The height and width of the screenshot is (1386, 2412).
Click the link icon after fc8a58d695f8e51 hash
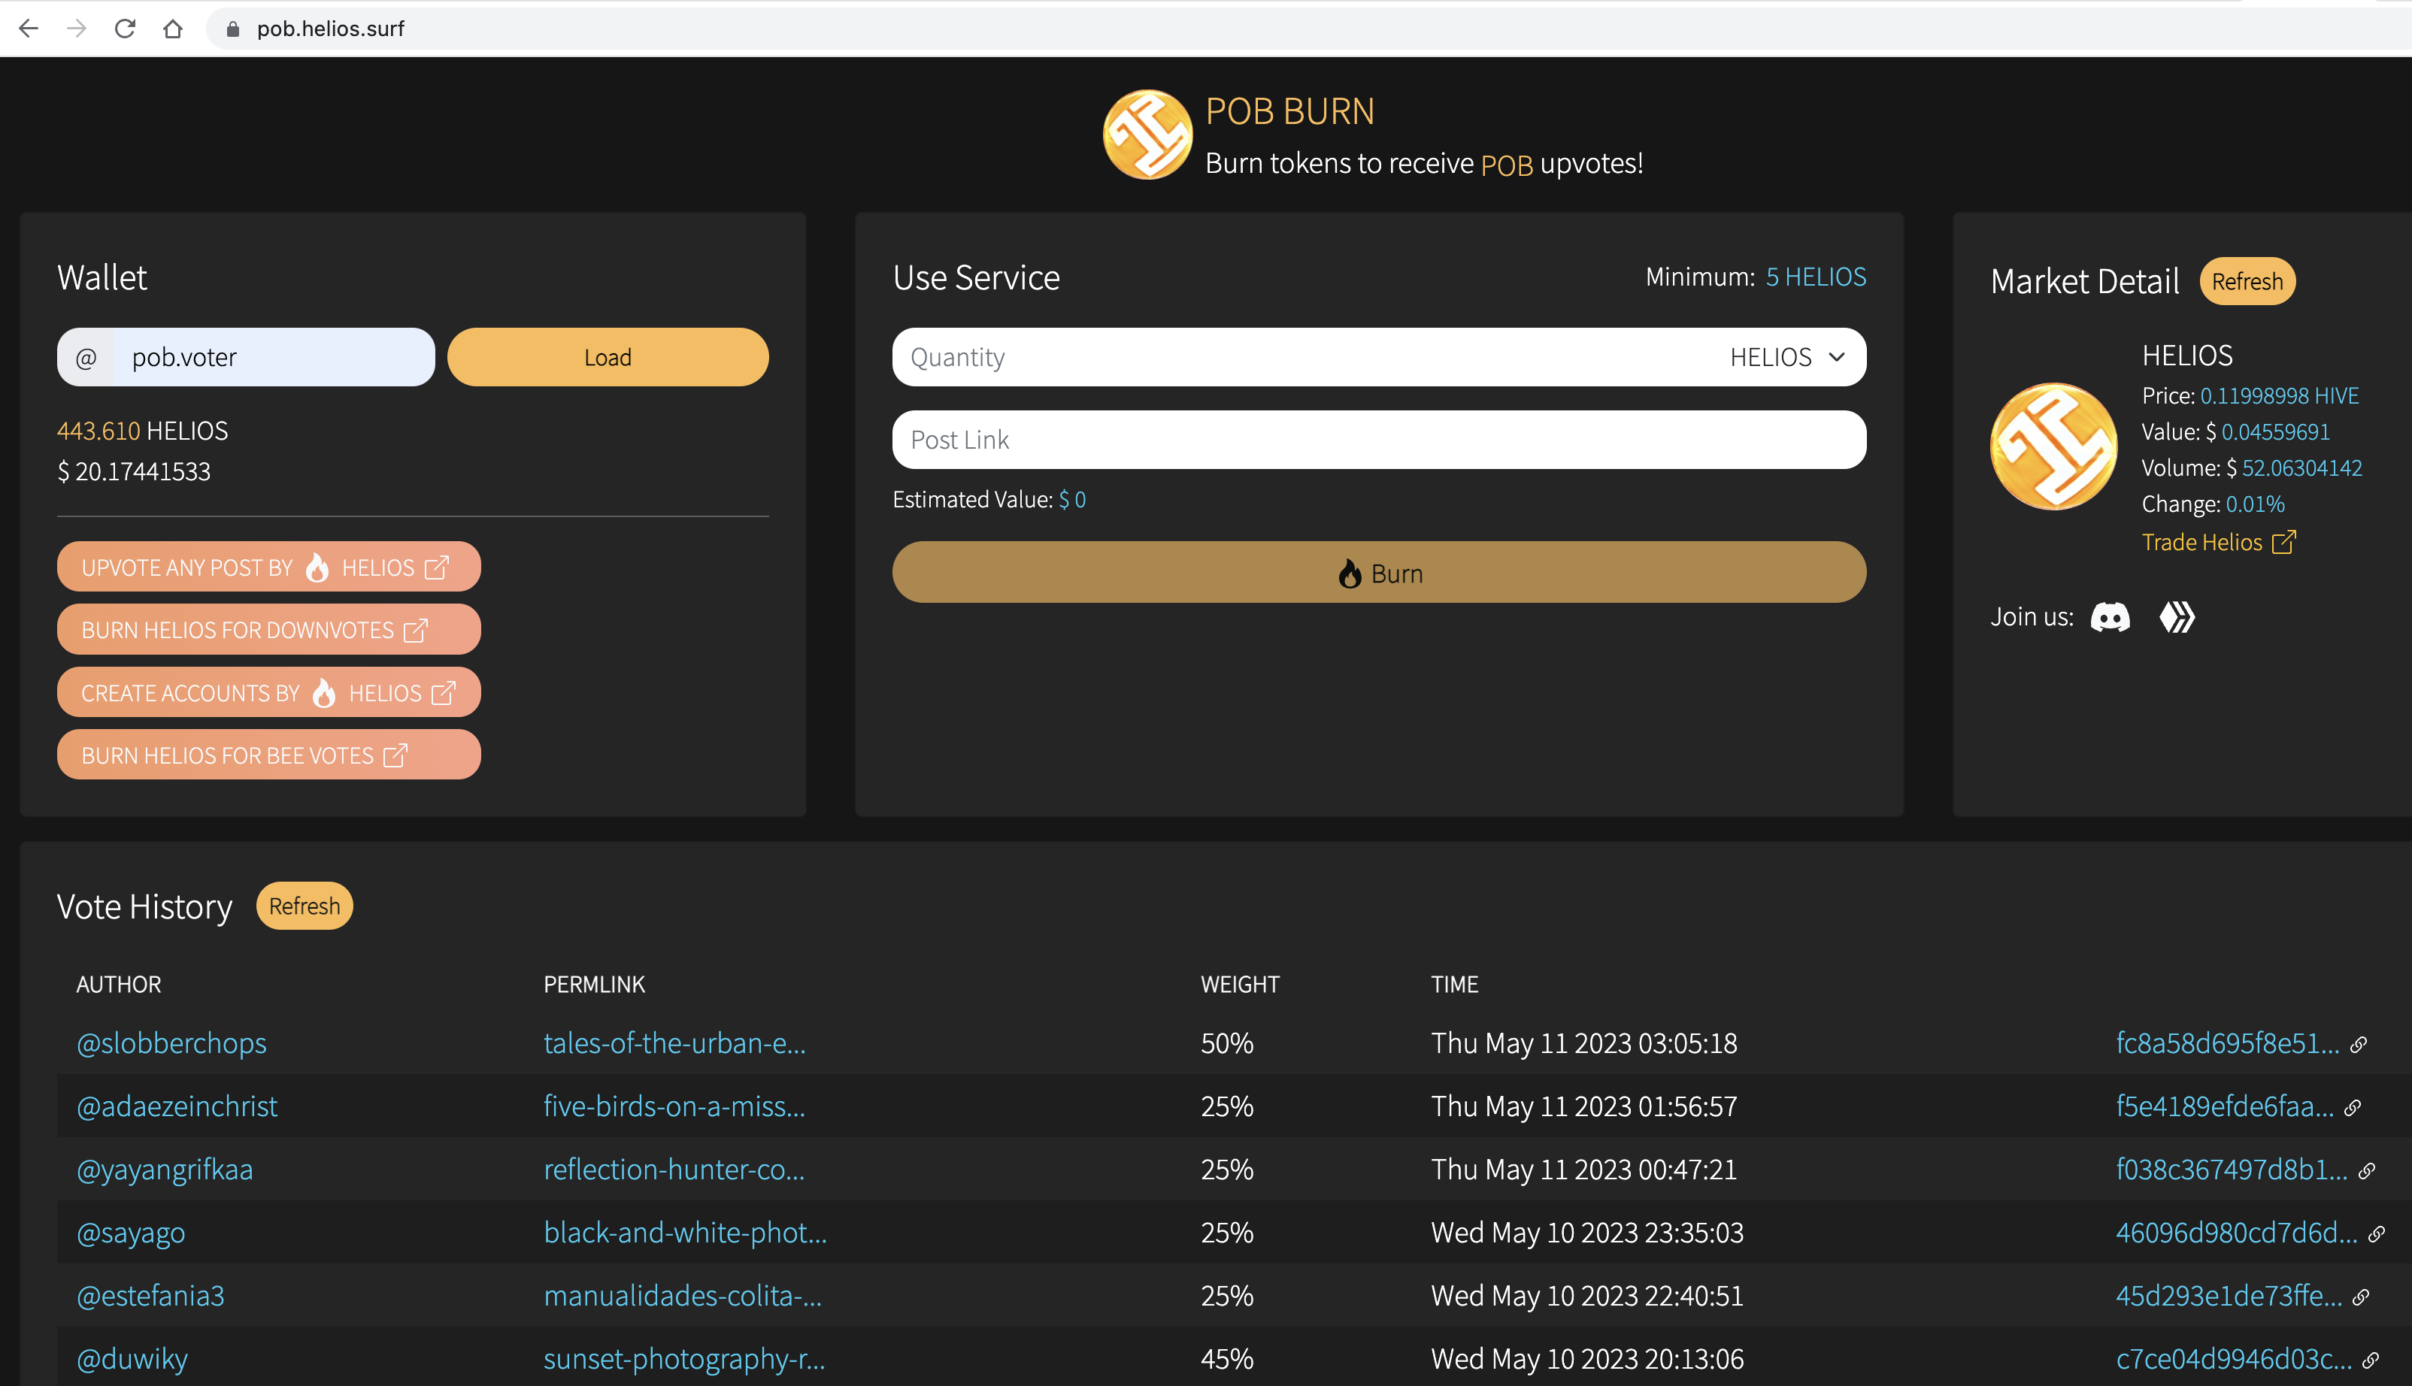pos(2358,1044)
